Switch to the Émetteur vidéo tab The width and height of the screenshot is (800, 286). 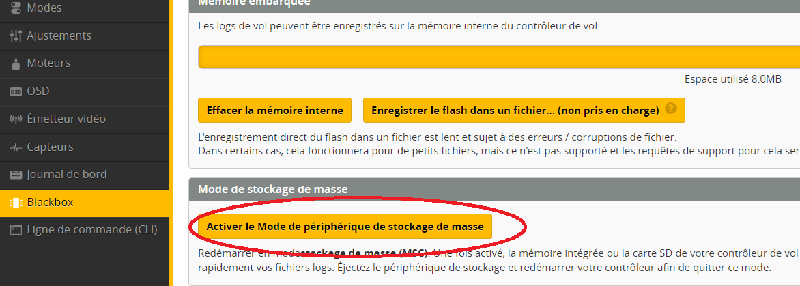66,119
